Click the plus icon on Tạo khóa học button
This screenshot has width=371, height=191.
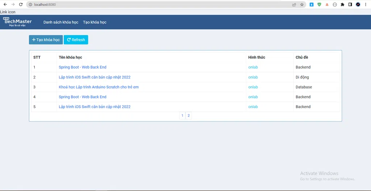pyautogui.click(x=34, y=40)
